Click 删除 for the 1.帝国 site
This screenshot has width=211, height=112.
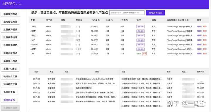coord(205,26)
